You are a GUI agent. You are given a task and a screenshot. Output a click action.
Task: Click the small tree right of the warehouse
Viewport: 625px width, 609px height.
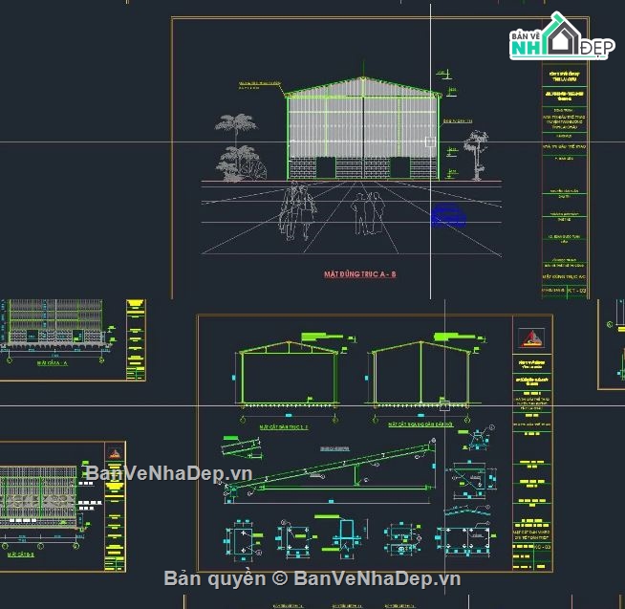coord(475,155)
